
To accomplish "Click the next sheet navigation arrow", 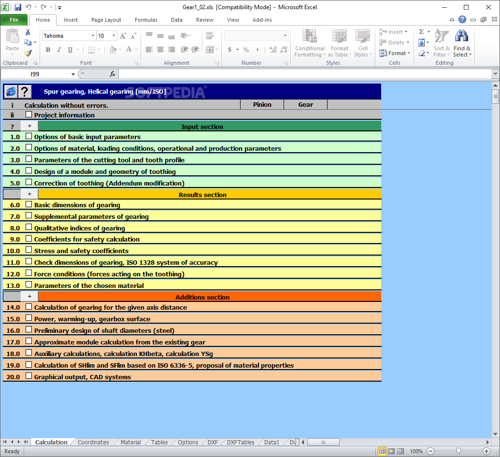I will [19, 442].
